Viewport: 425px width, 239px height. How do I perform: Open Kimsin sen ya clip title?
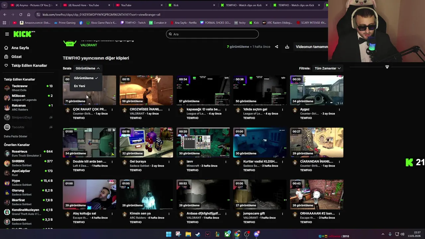(140, 213)
